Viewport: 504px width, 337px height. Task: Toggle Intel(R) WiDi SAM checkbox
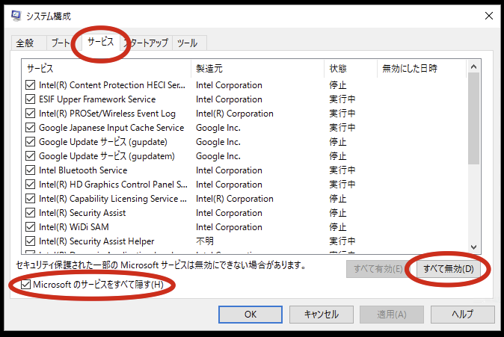30,227
